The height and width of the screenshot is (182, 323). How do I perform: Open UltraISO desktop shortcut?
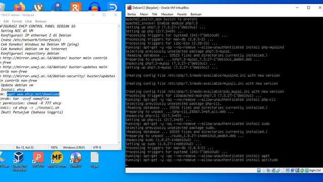(76, 159)
